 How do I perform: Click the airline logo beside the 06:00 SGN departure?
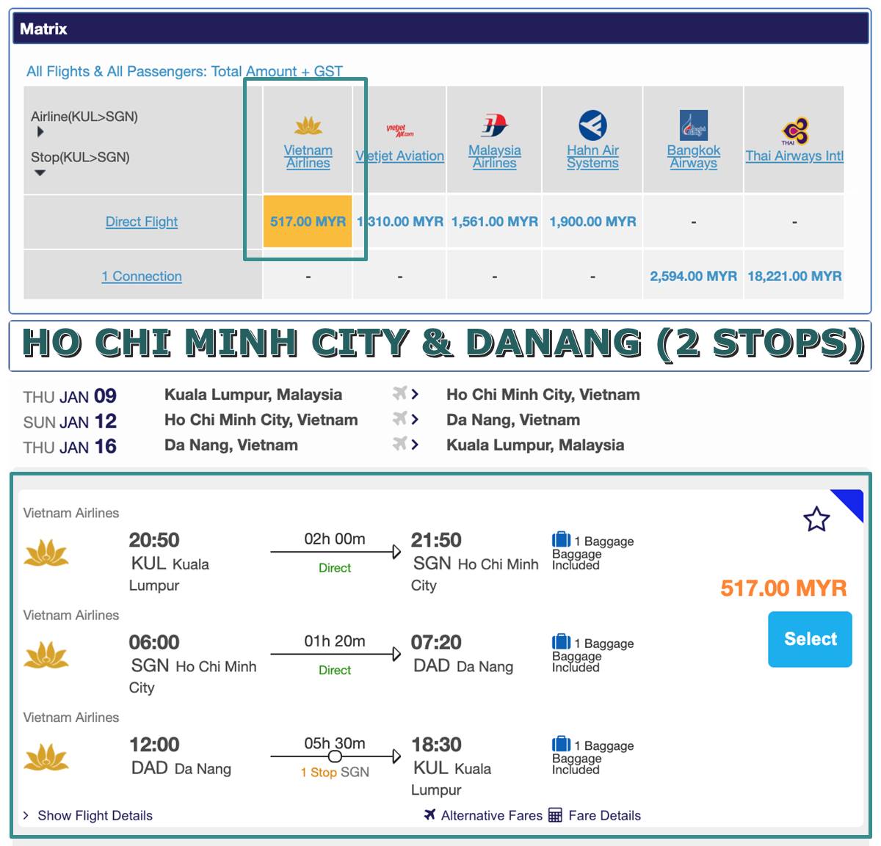[x=46, y=654]
